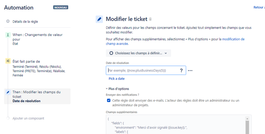Open the question mark help in date field
Viewport: 265px width, 134px height.
point(181,71)
